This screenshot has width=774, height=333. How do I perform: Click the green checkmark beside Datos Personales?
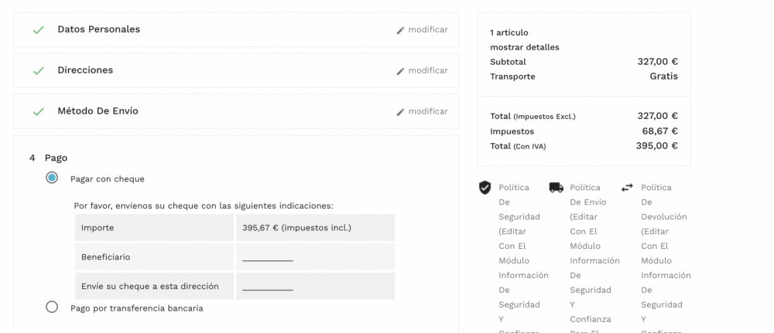tap(38, 30)
